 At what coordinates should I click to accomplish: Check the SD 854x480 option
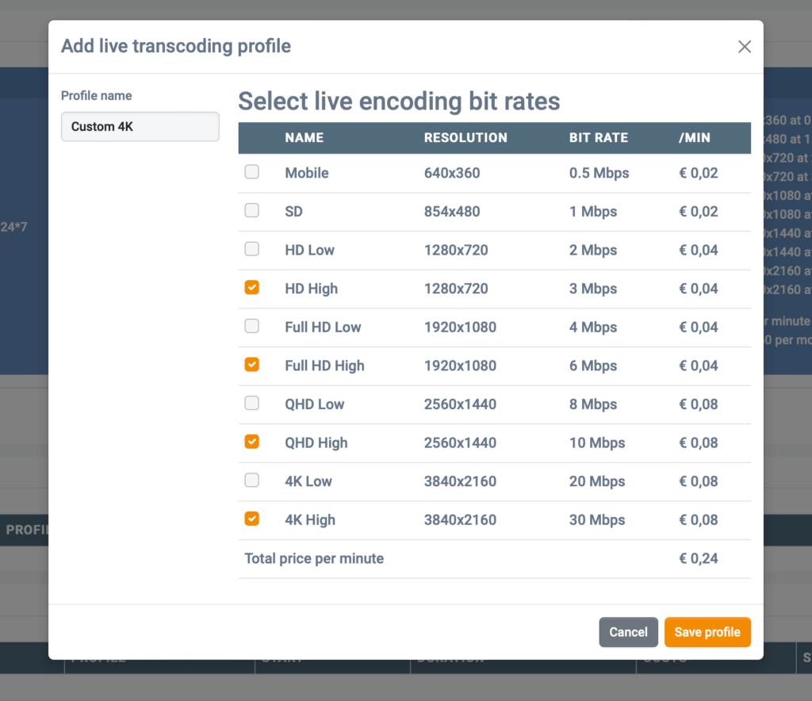(251, 211)
